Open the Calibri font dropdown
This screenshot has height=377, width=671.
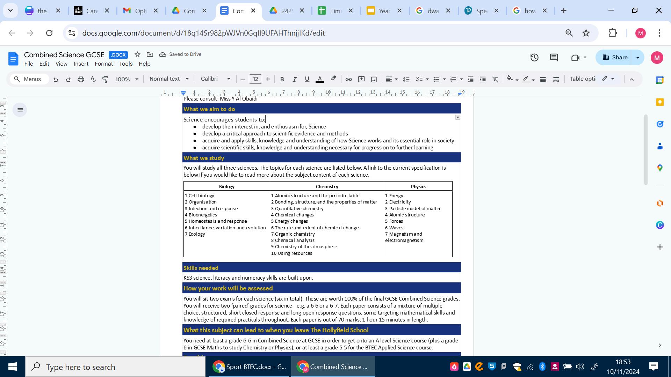pyautogui.click(x=215, y=79)
